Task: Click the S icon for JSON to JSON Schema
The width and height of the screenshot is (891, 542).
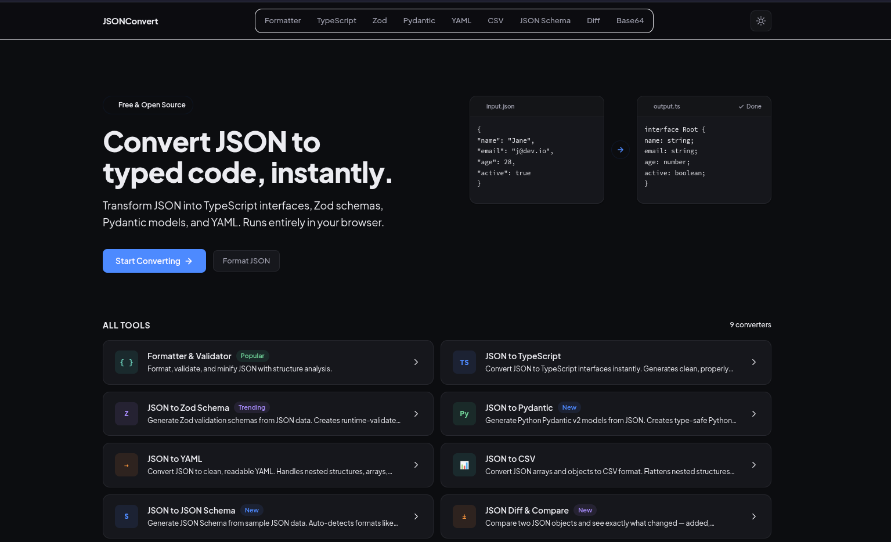Action: [127, 516]
